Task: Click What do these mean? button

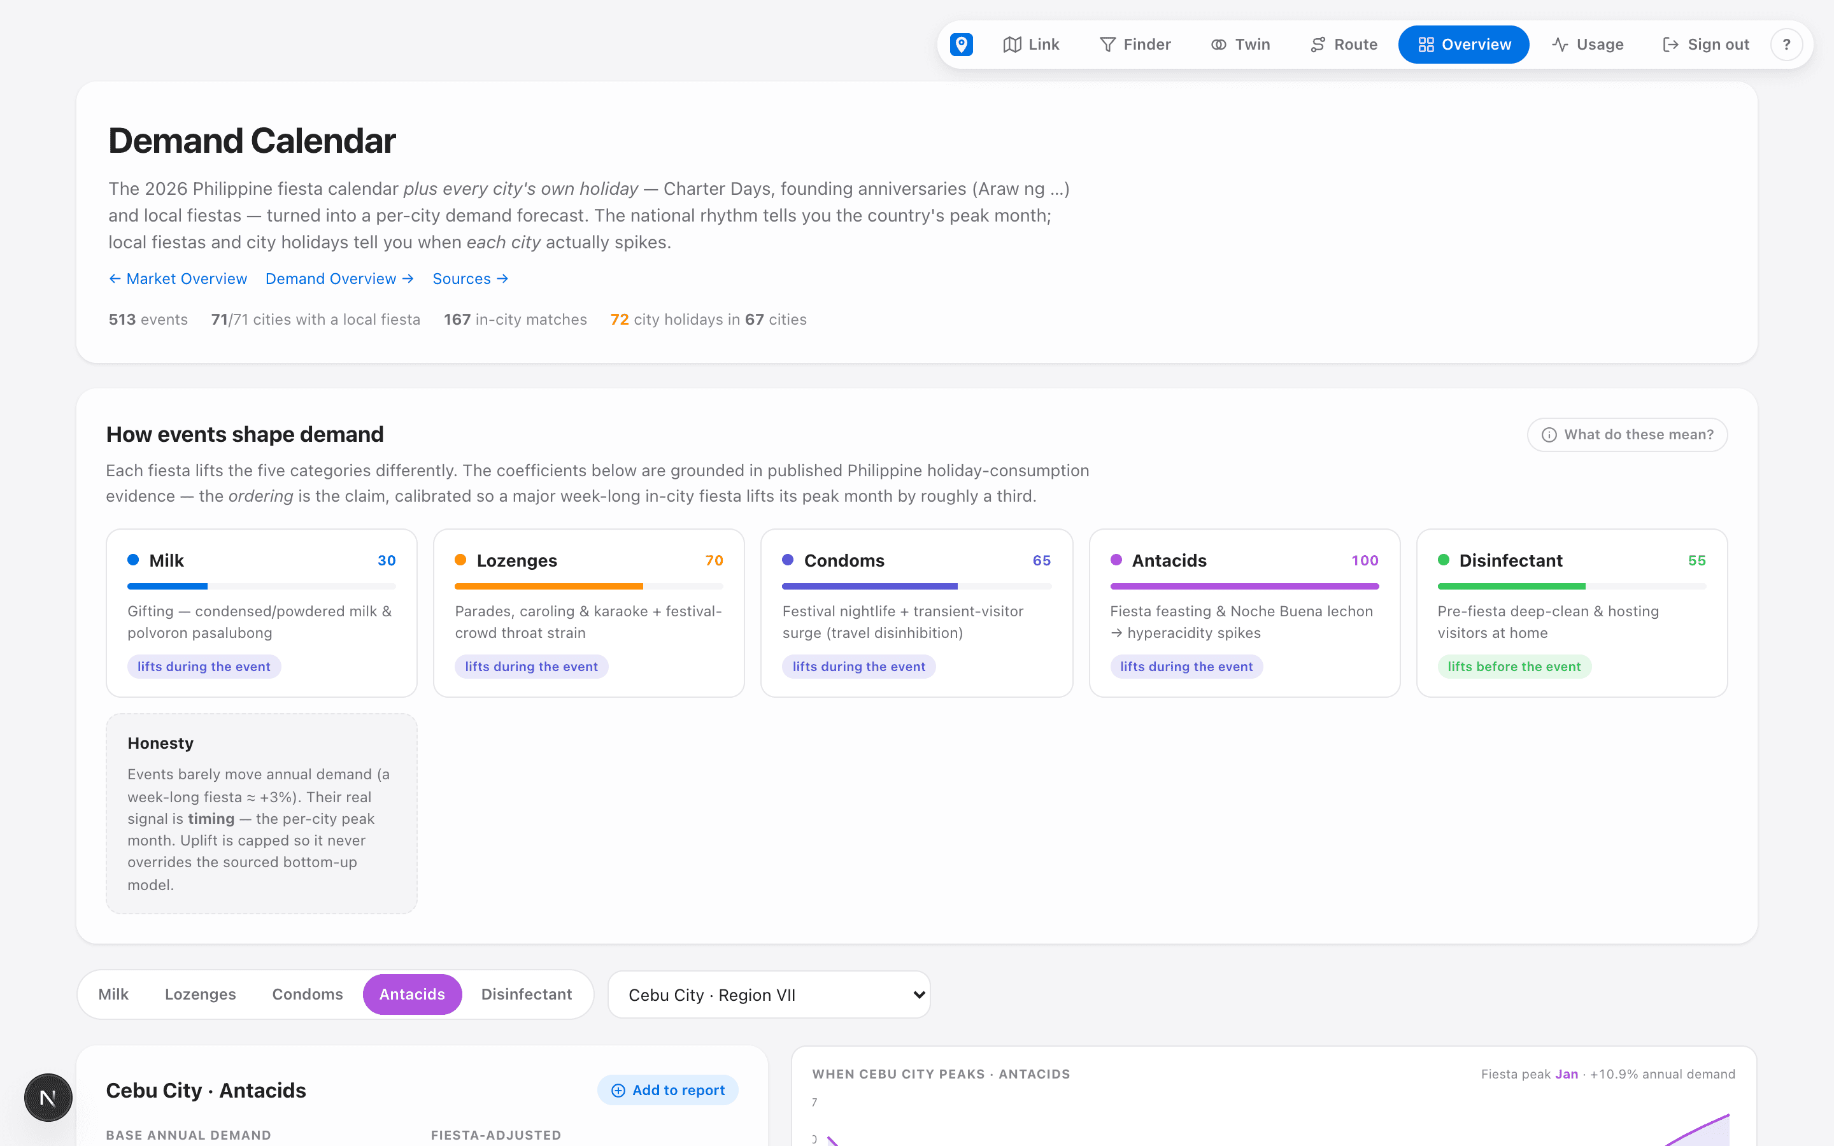Action: pyautogui.click(x=1627, y=434)
